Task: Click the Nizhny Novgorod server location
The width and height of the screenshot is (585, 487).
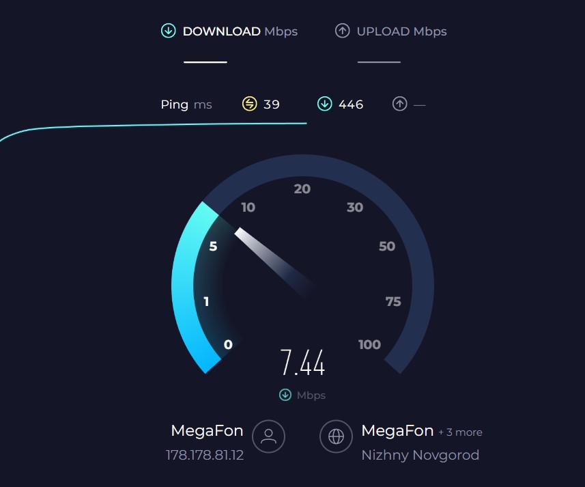Action: click(x=420, y=456)
